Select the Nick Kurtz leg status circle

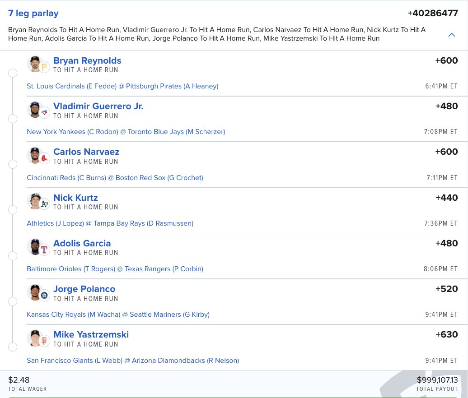click(13, 210)
